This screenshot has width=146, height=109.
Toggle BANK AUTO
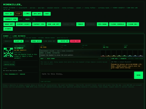click(x=36, y=41)
